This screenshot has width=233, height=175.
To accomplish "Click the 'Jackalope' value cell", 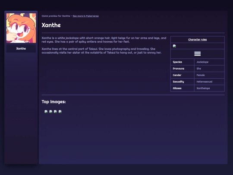I will click(209, 62).
